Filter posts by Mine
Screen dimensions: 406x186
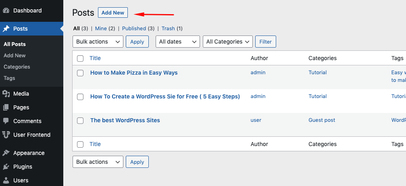101,29
